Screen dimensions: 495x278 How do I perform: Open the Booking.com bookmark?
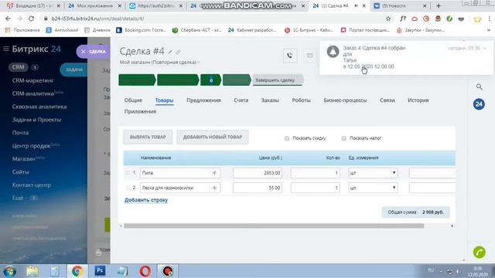pyautogui.click(x=141, y=30)
